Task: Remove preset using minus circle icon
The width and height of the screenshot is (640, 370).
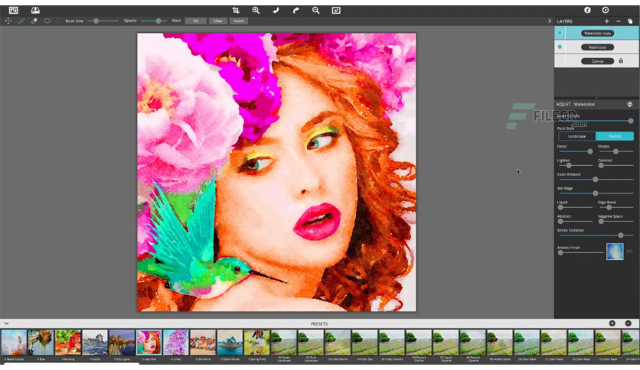Action: [629, 323]
